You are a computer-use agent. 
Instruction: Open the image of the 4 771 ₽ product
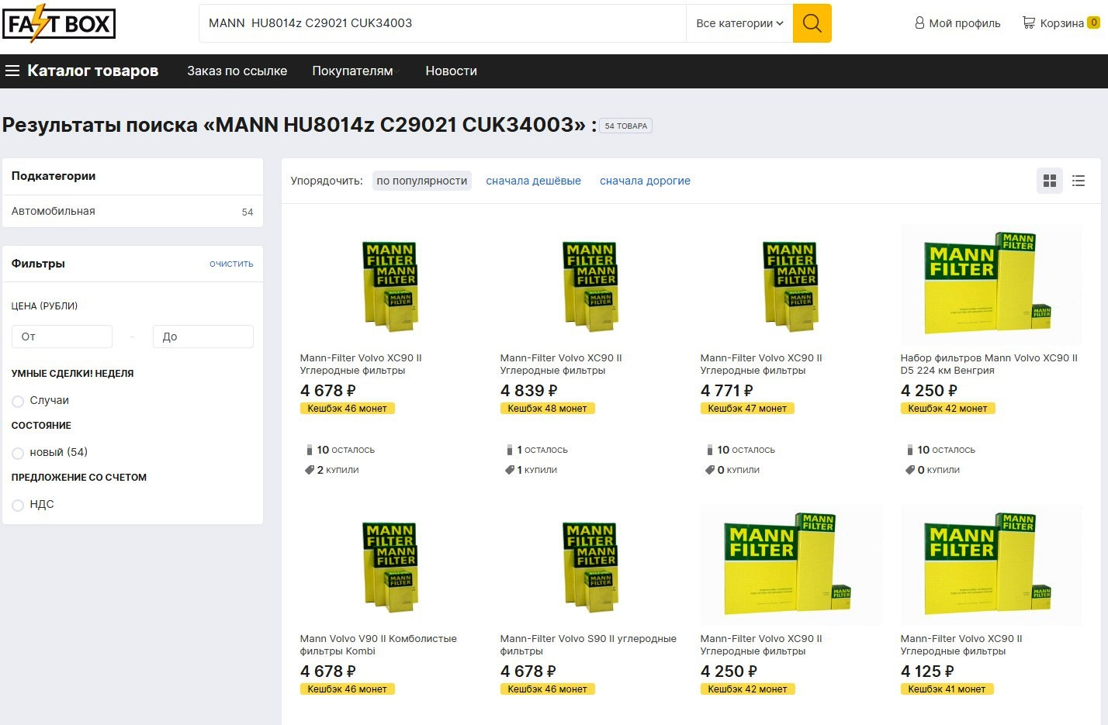click(791, 285)
